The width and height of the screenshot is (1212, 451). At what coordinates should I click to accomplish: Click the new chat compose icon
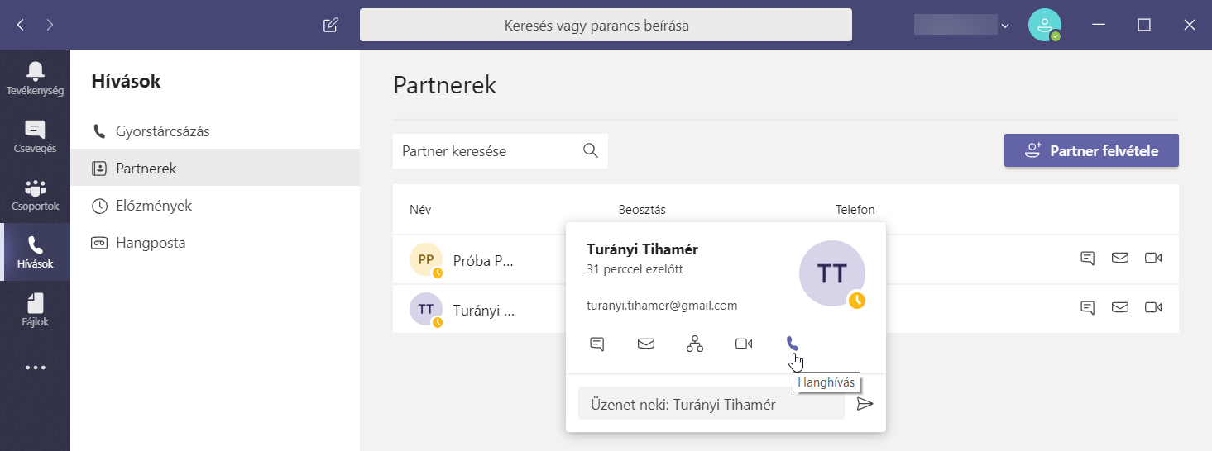[x=330, y=25]
